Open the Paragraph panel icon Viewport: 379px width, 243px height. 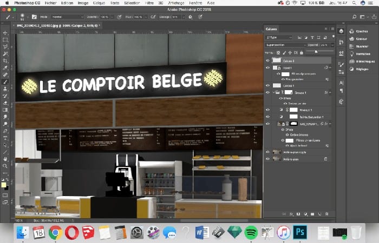341,91
